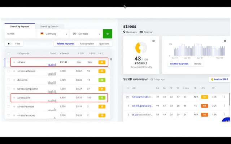
Task: Star the 'stressbälle' keyword
Action: (14, 98)
